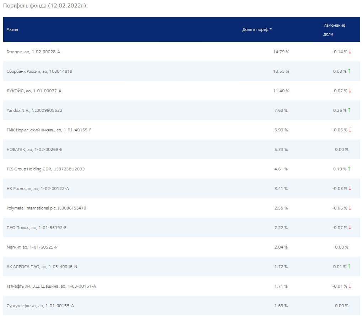Viewport: 362px width, 316px height.
Task: Click the -0.07 % change in ПАО Полюс row
Action: (x=340, y=228)
